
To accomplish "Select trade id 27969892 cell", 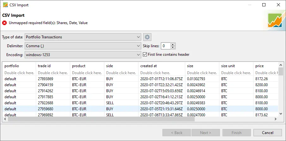I will [x=46, y=115].
